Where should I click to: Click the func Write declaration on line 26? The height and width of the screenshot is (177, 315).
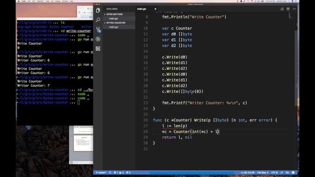[215, 120]
